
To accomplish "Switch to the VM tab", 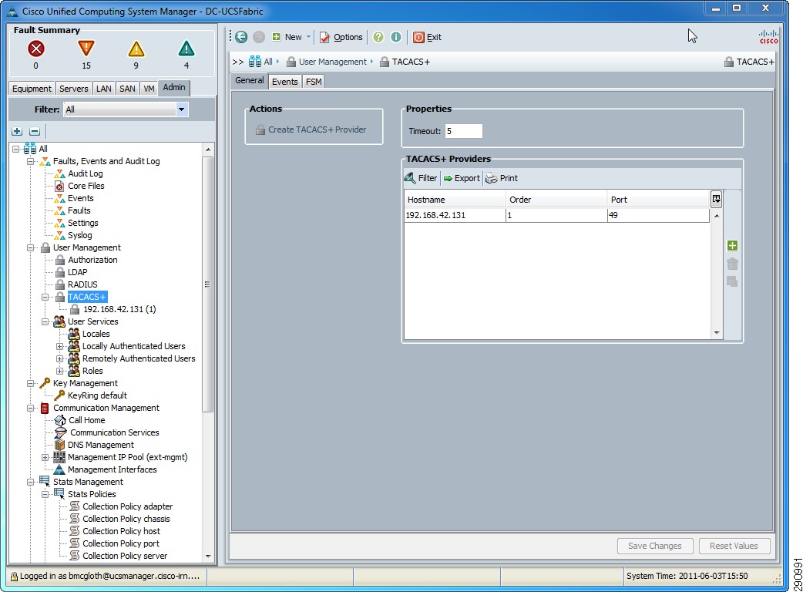I will click(149, 89).
